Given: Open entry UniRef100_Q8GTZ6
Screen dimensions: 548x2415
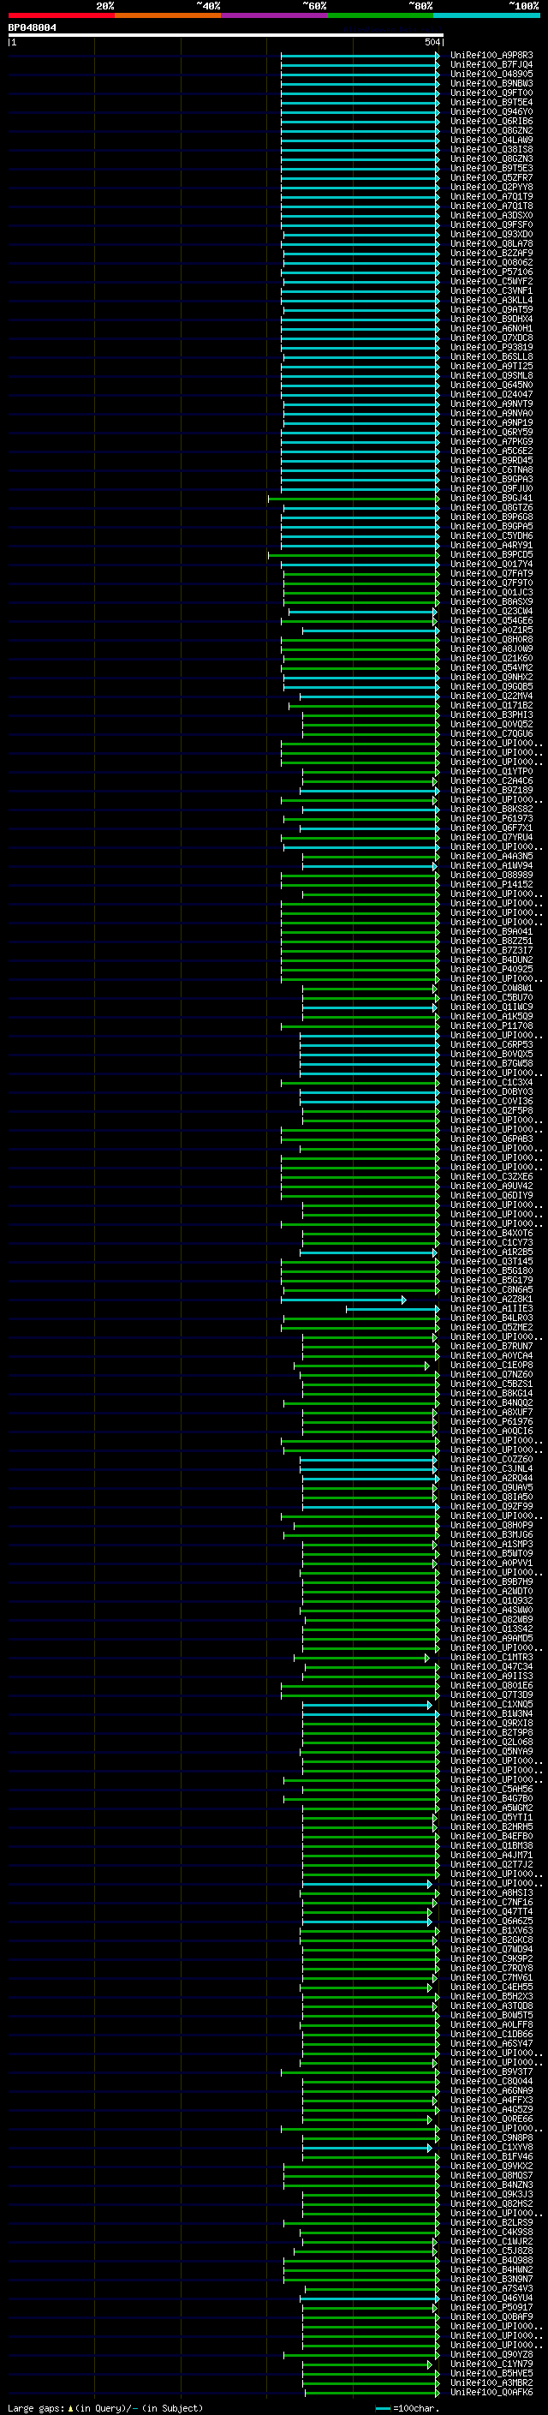Looking at the screenshot, I should (x=491, y=508).
